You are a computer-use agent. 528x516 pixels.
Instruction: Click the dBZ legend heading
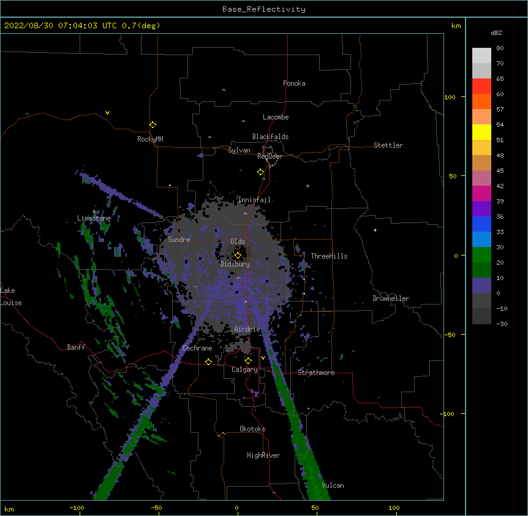coord(496,32)
